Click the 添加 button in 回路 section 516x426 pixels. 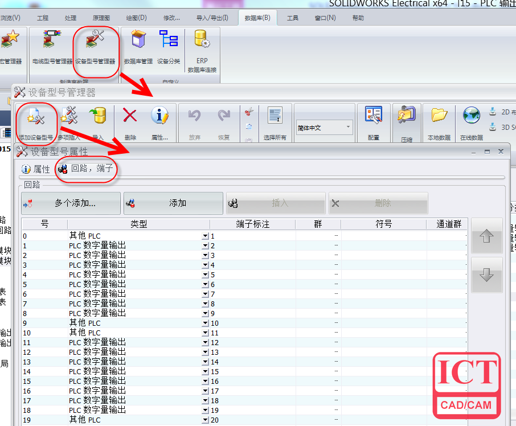[173, 203]
